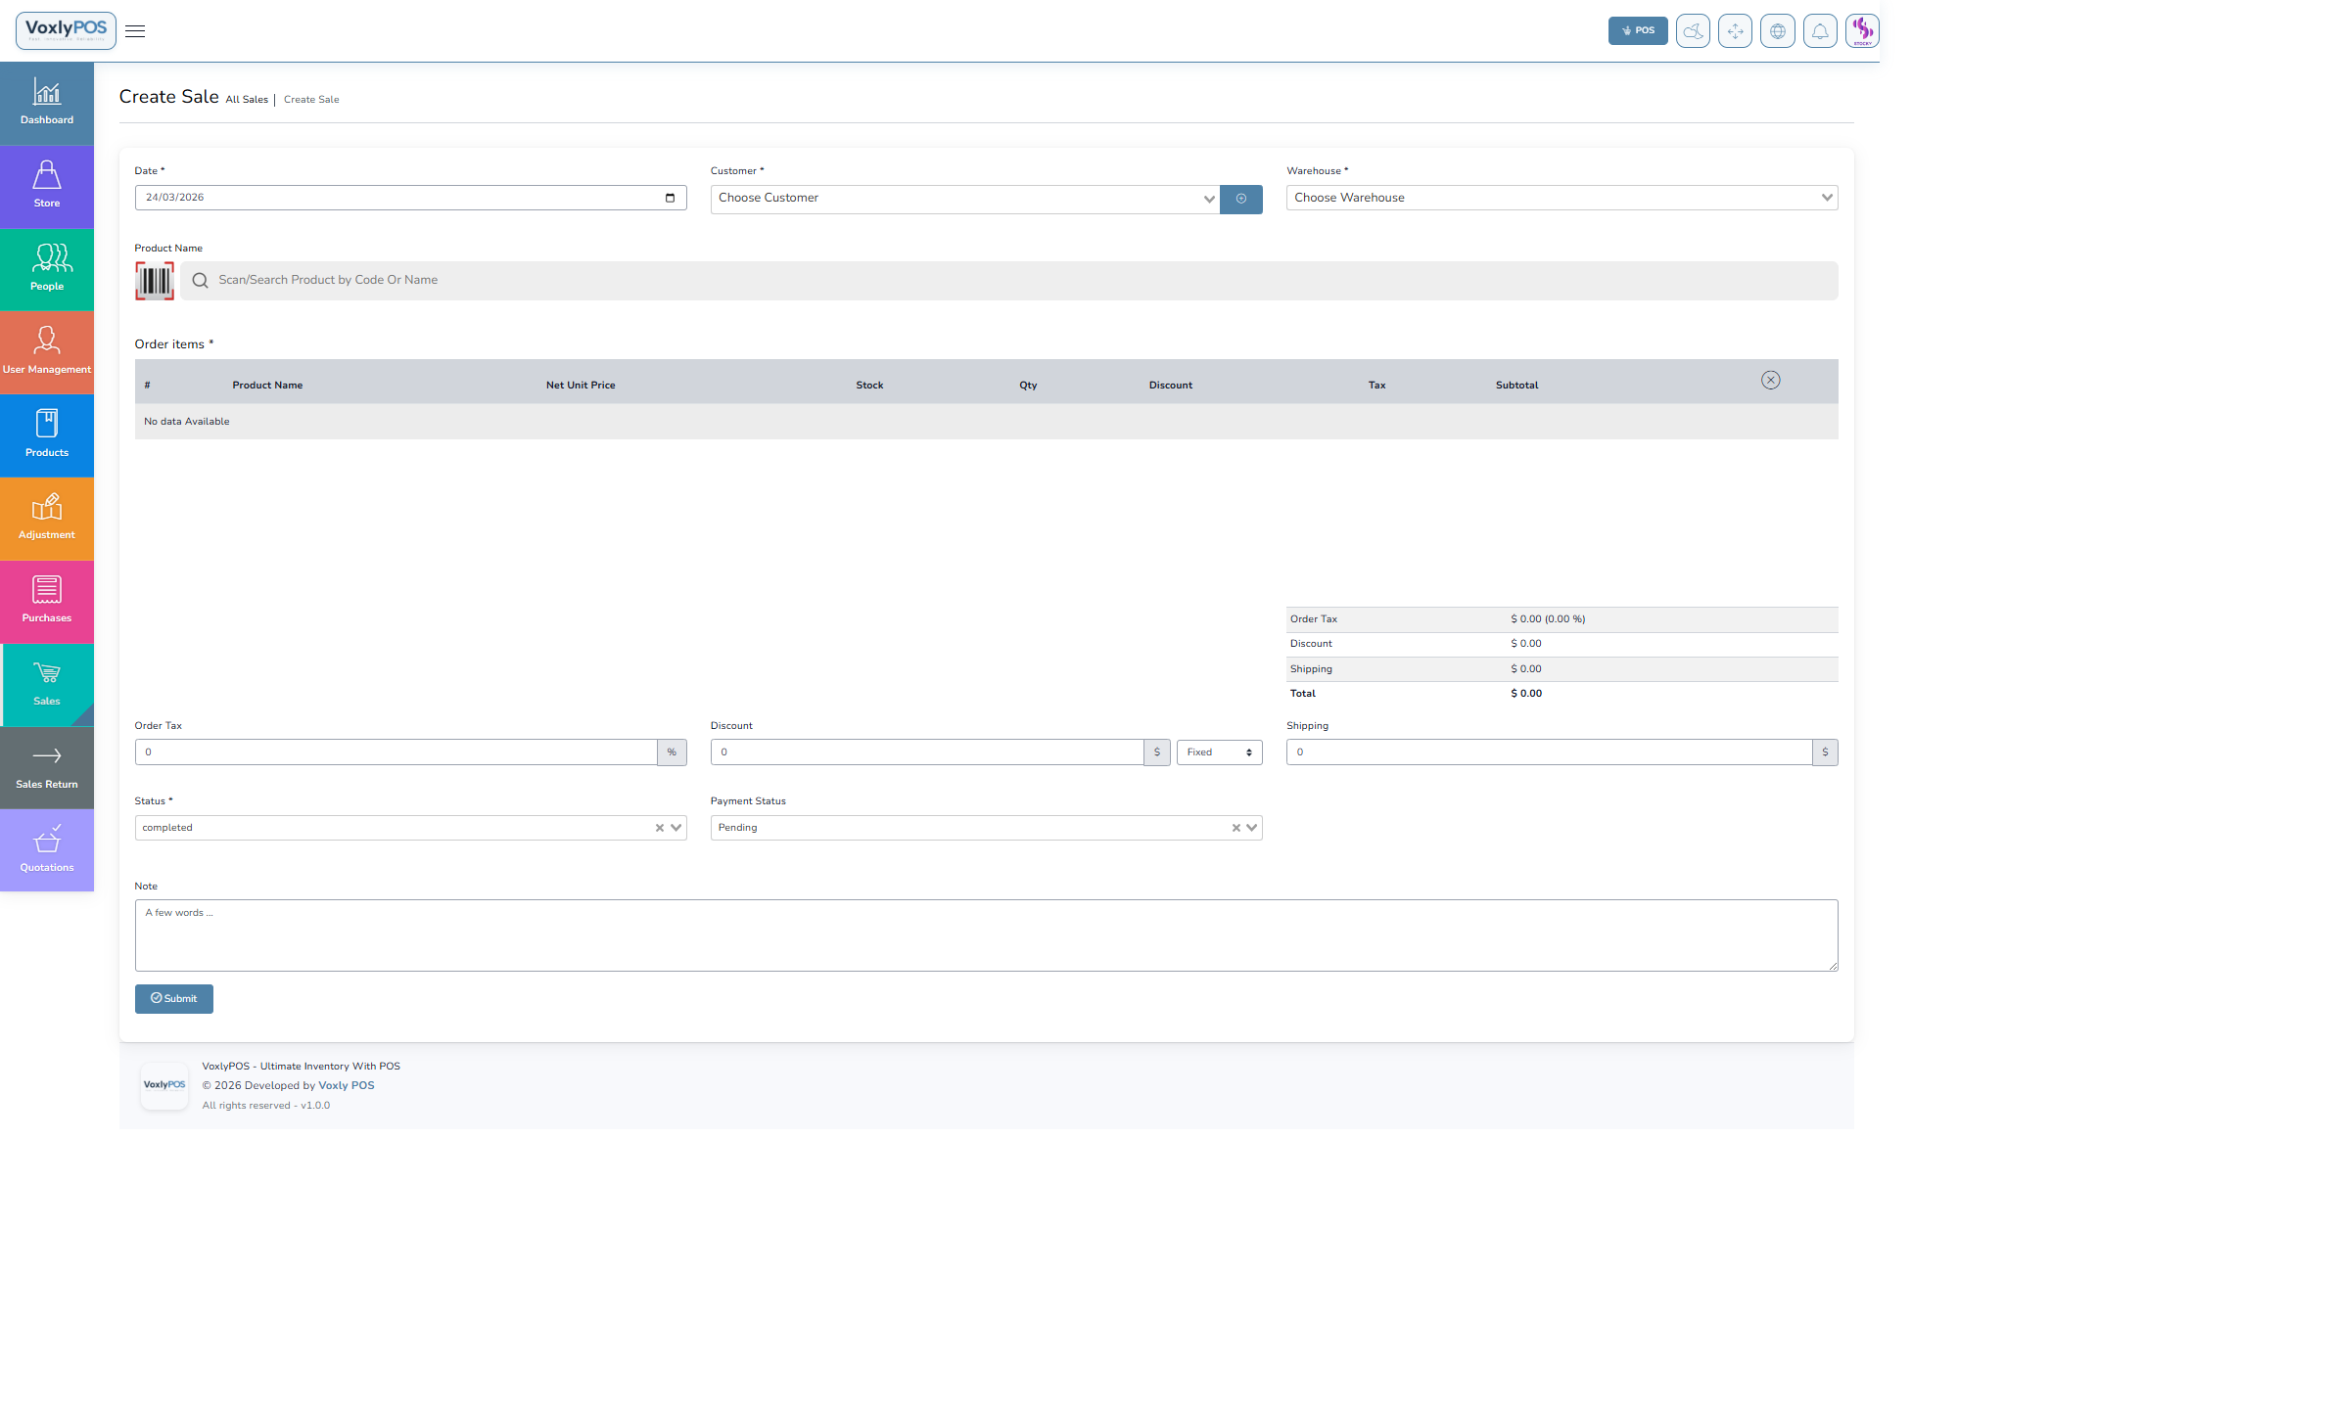The height and width of the screenshot is (1412, 2331).
Task: Toggle dark mode using the moon icon
Action: coord(1693,30)
